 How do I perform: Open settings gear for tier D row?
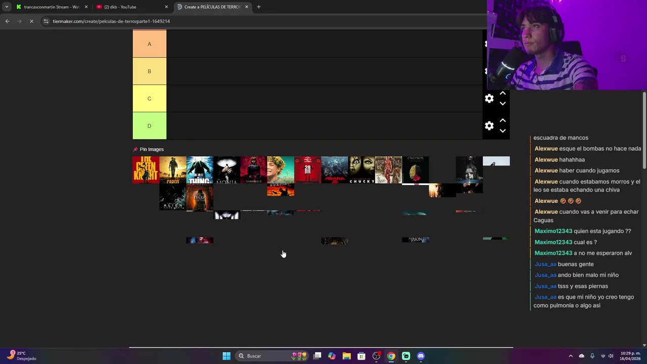pyautogui.click(x=489, y=126)
